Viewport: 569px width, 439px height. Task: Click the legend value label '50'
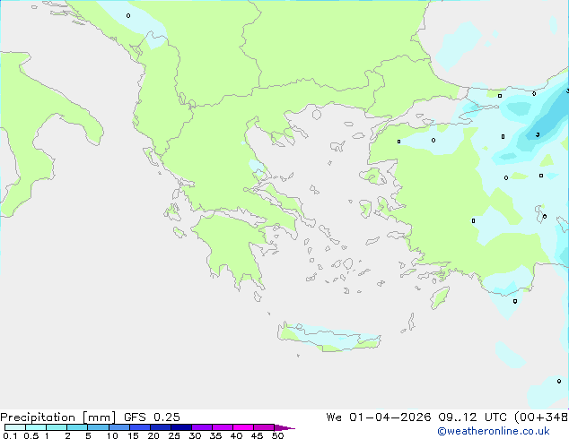click(277, 435)
